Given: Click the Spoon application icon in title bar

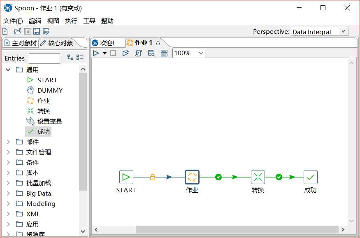Looking at the screenshot, I should [x=8, y=8].
